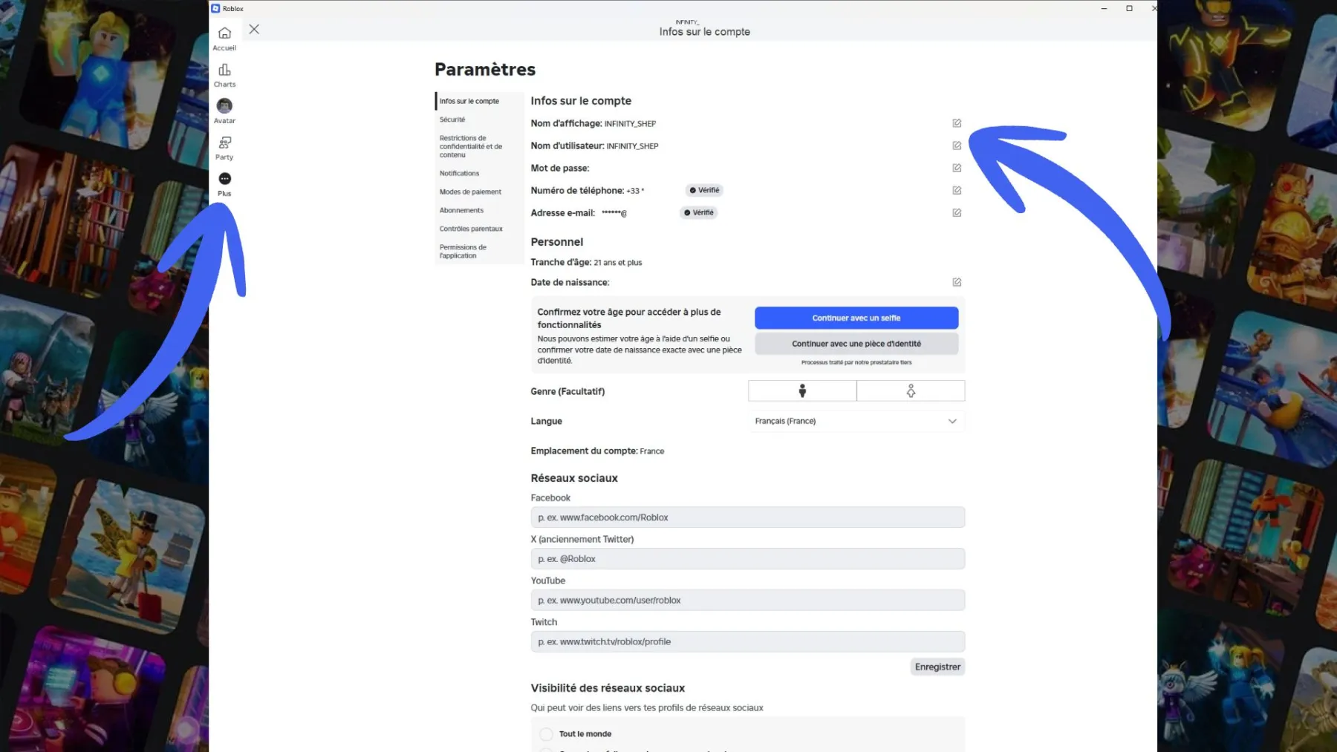This screenshot has width=1337, height=752.
Task: Open the Modes de paiement tab
Action: tap(470, 192)
